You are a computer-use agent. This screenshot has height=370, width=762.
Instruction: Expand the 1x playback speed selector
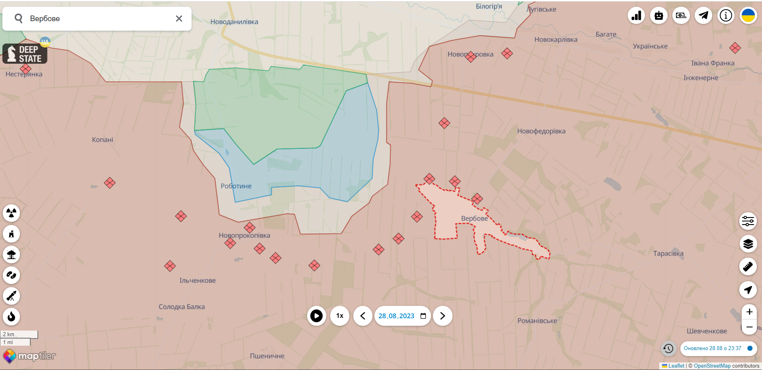(340, 316)
